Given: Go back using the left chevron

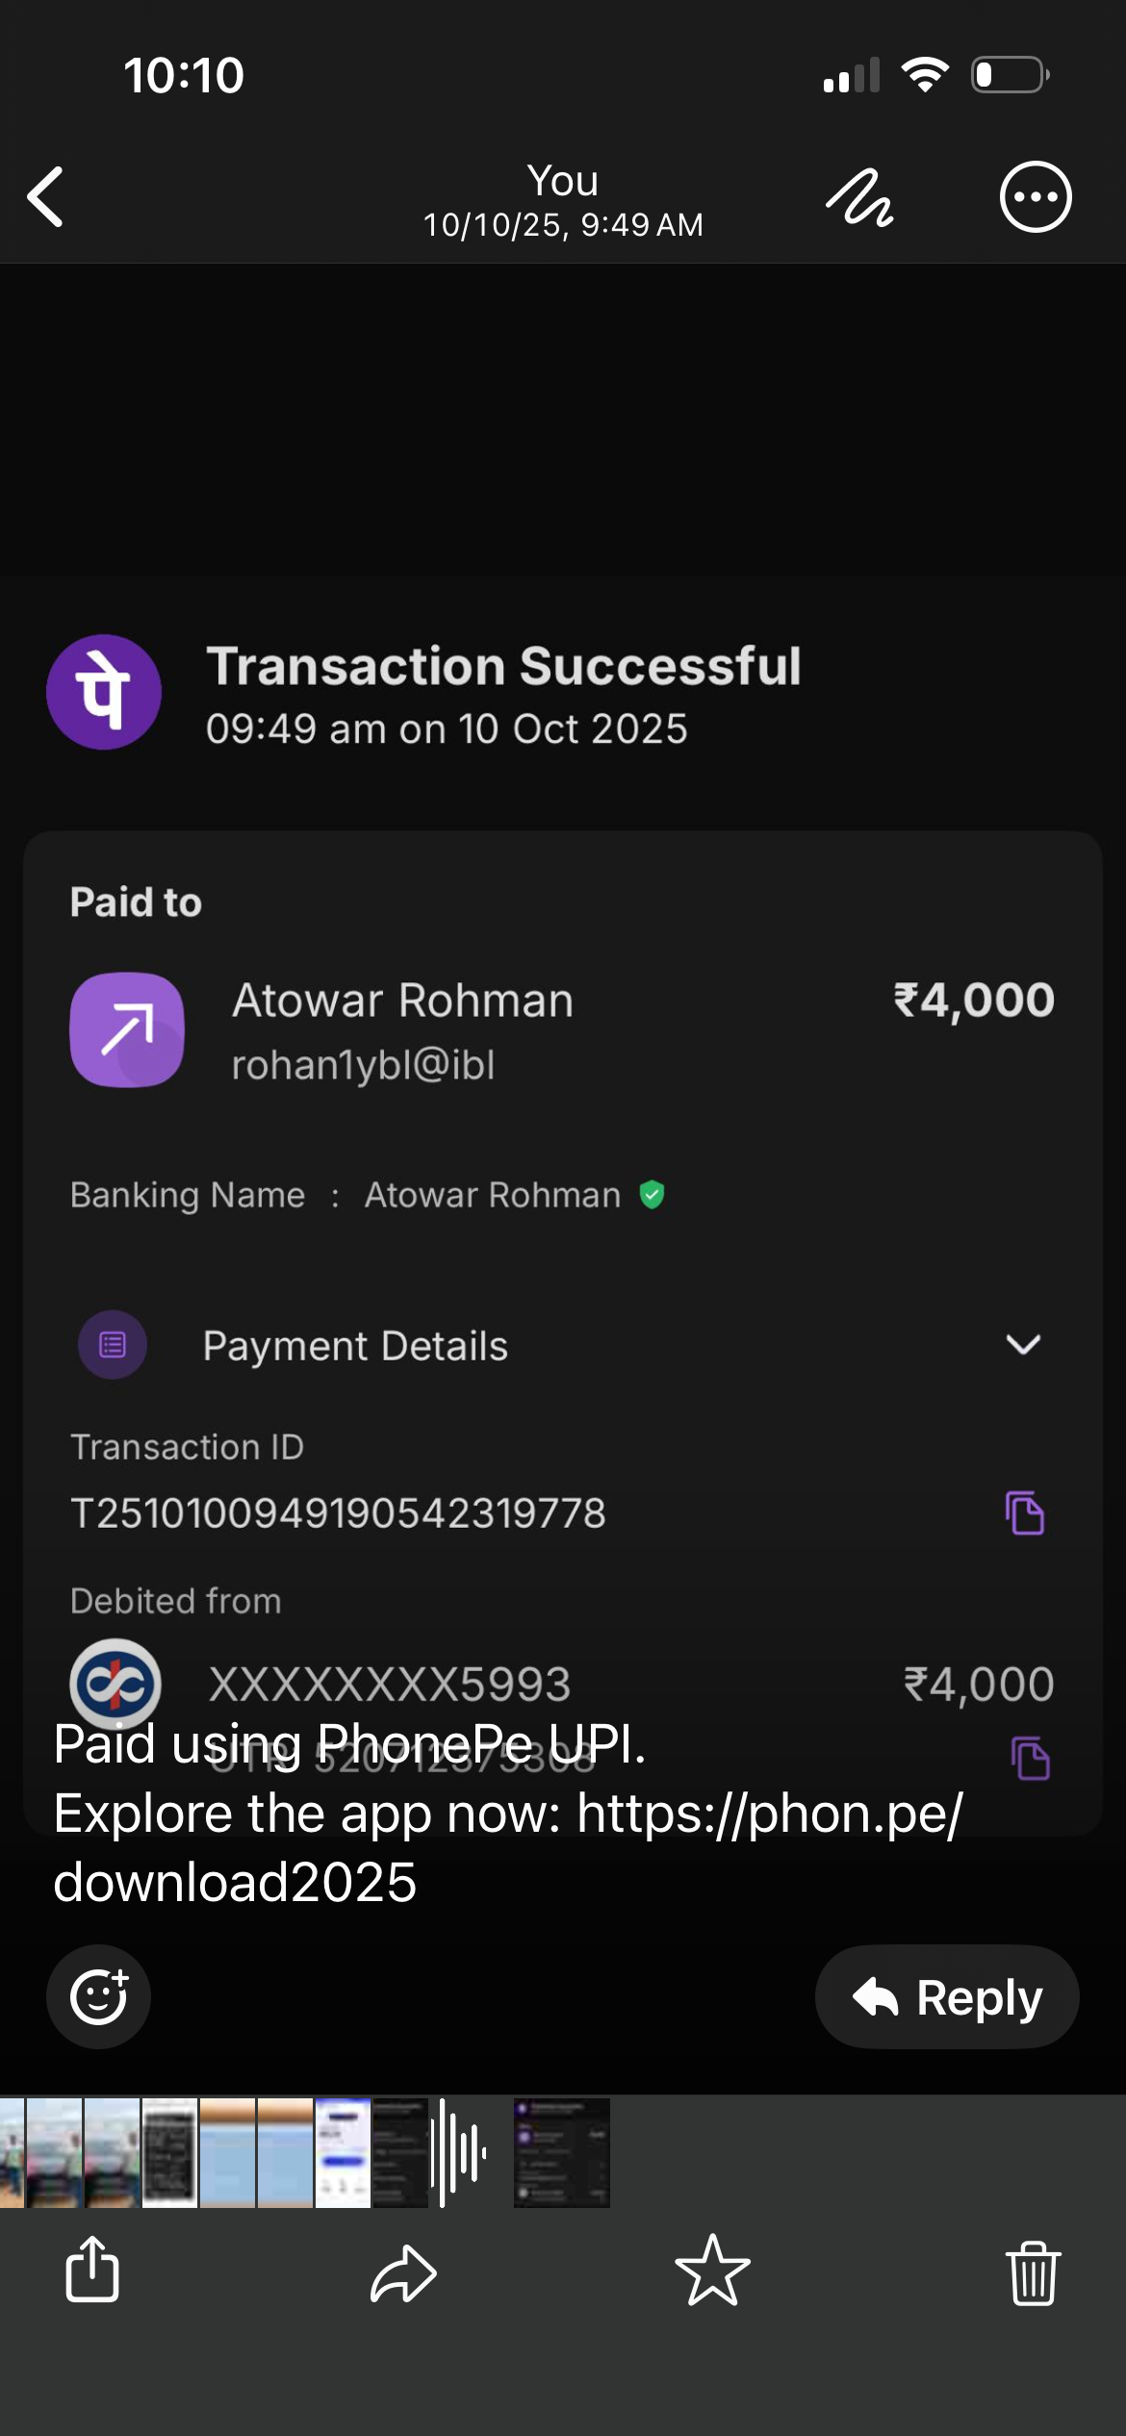Looking at the screenshot, I should pyautogui.click(x=46, y=197).
